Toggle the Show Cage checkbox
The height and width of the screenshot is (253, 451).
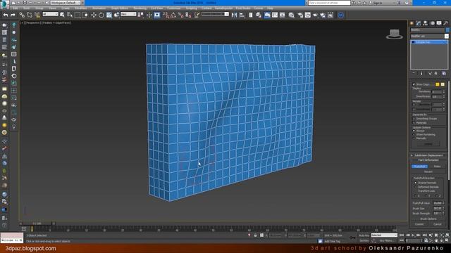pyautogui.click(x=414, y=84)
